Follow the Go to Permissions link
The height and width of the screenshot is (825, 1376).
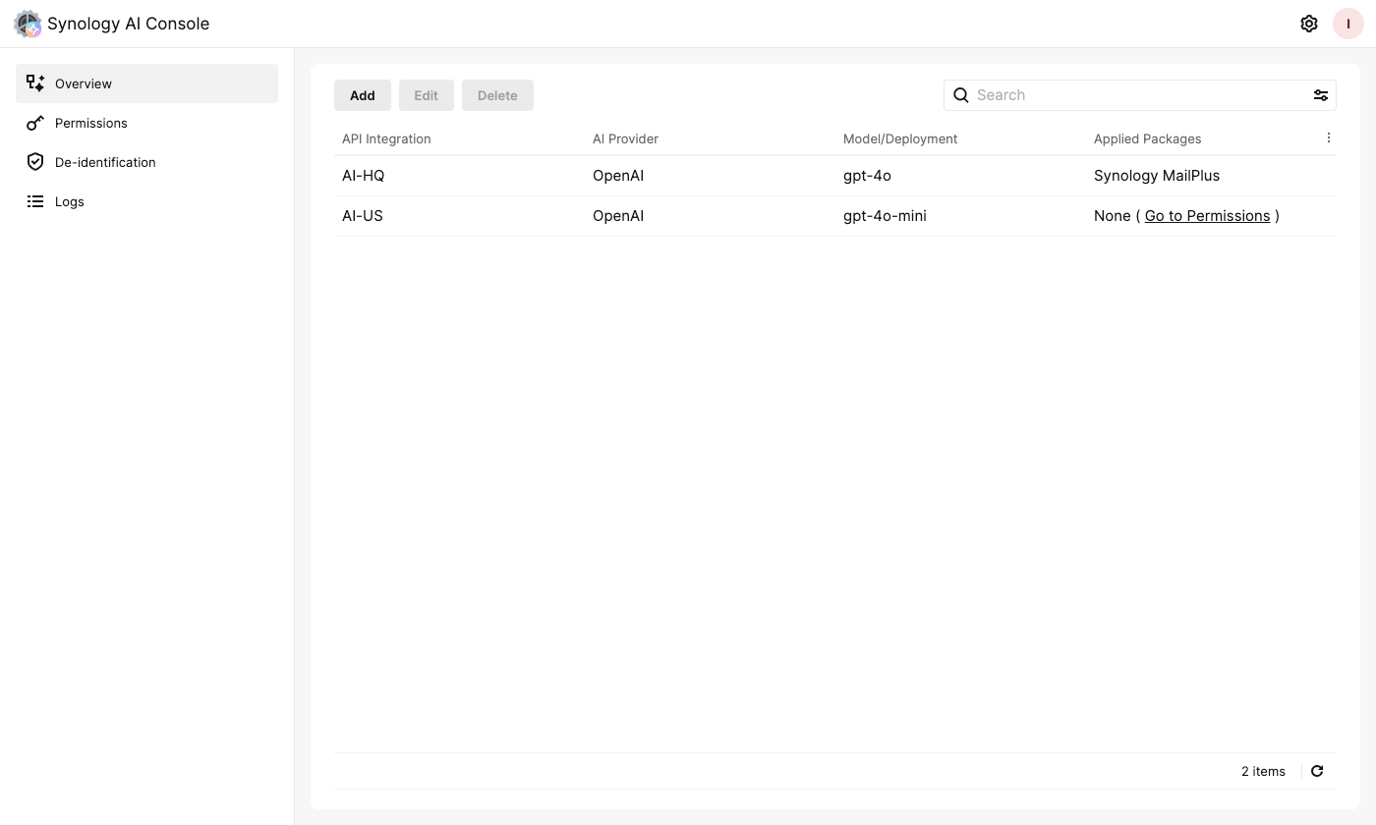point(1207,215)
